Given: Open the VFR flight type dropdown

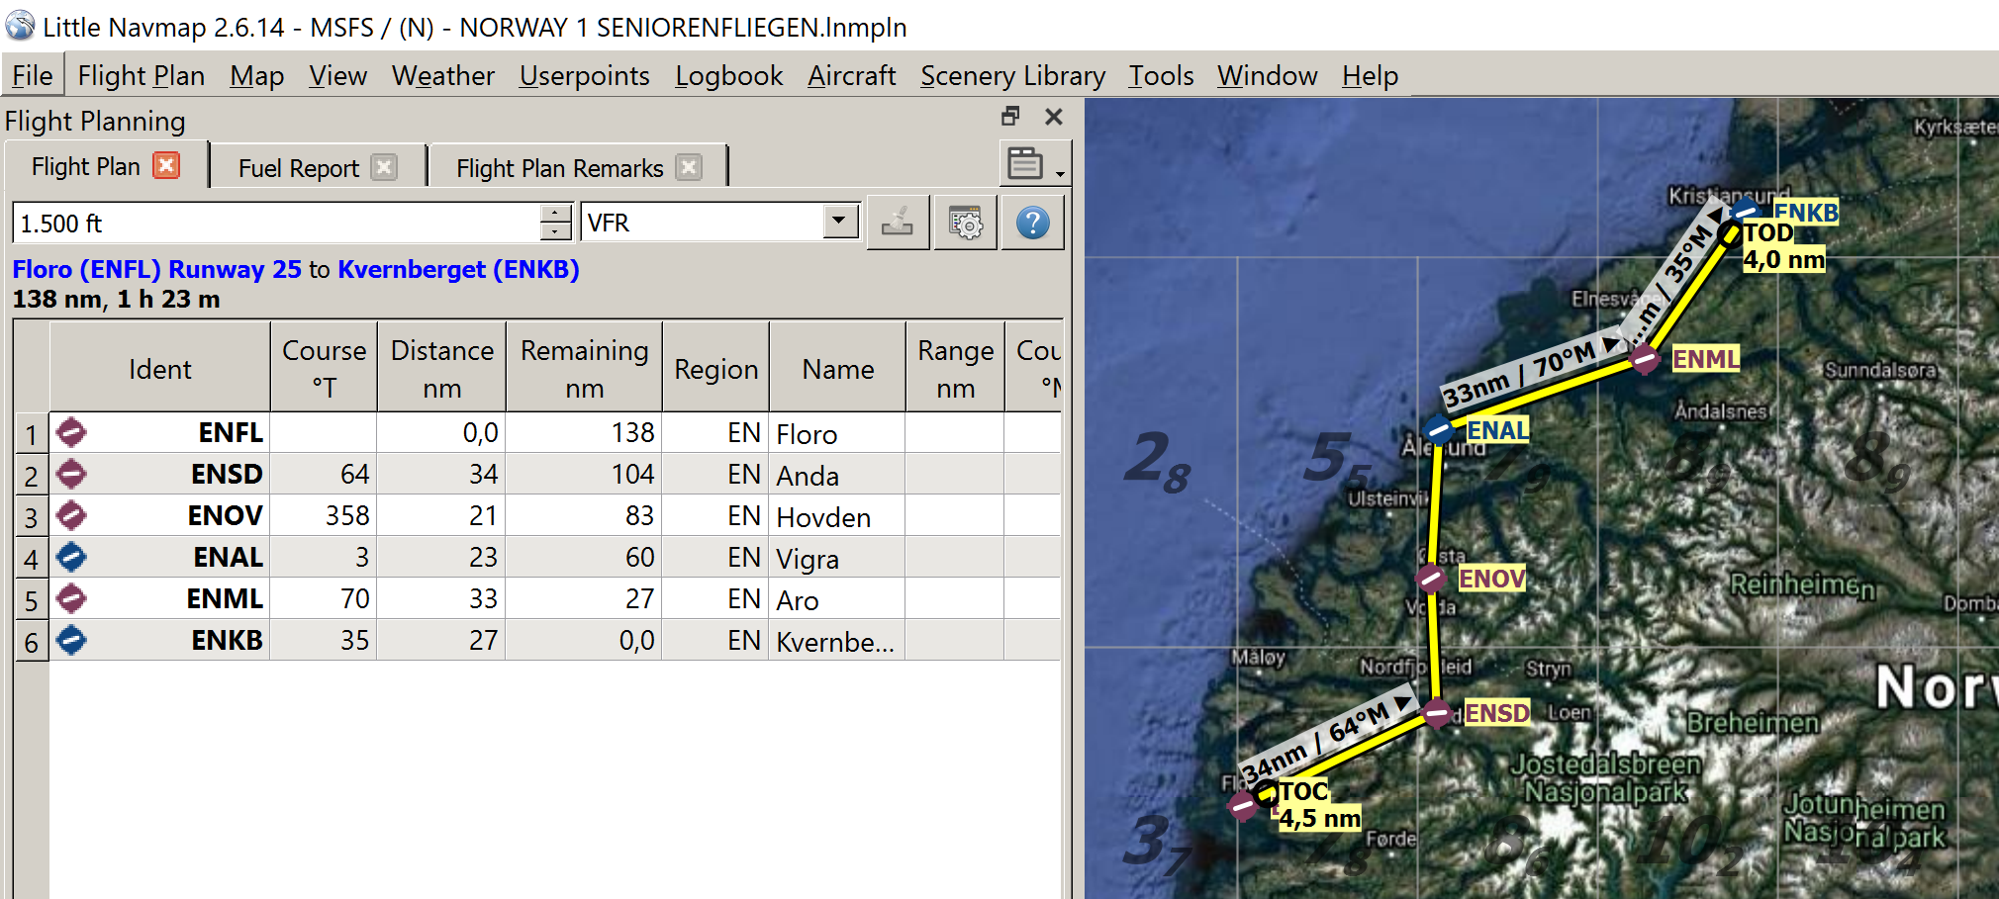Looking at the screenshot, I should tap(840, 221).
